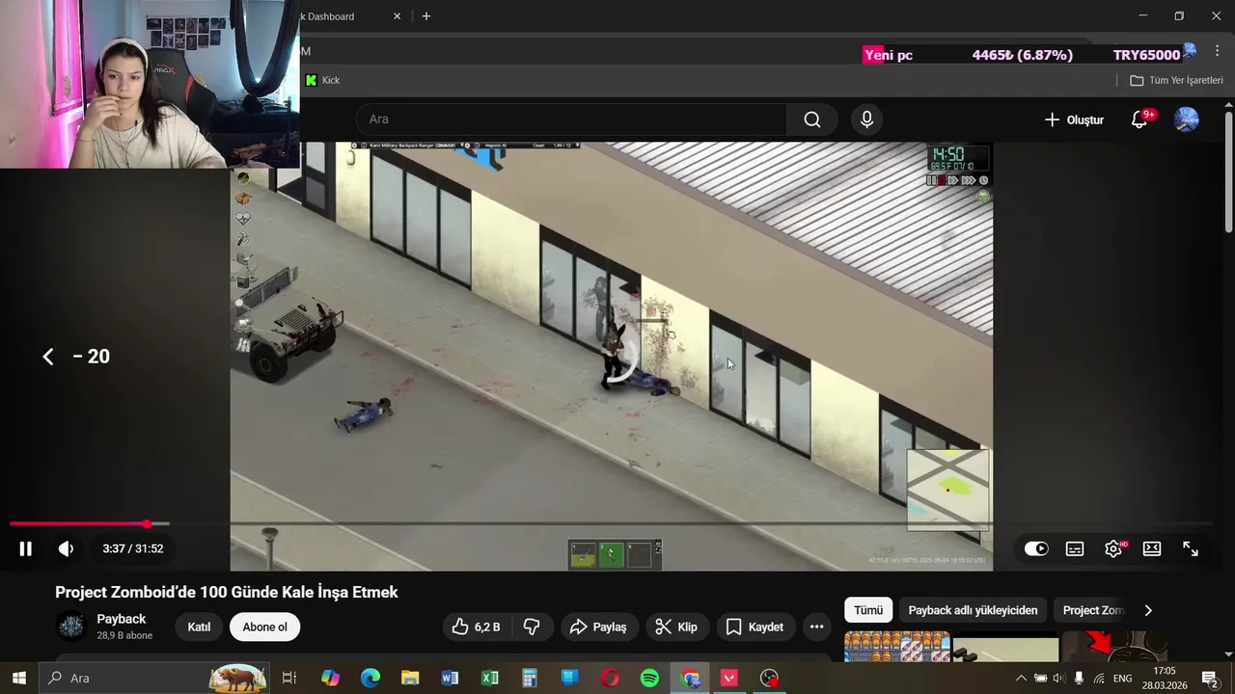
Task: Open the Kick bookmark
Action: click(322, 80)
